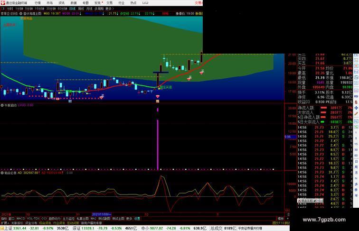Image resolution: width=359 pixels, height=231 pixels.
Task: Open the 交易 menu
Action: (x=109, y=3)
